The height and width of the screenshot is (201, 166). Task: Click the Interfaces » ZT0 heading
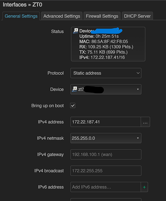(22, 5)
